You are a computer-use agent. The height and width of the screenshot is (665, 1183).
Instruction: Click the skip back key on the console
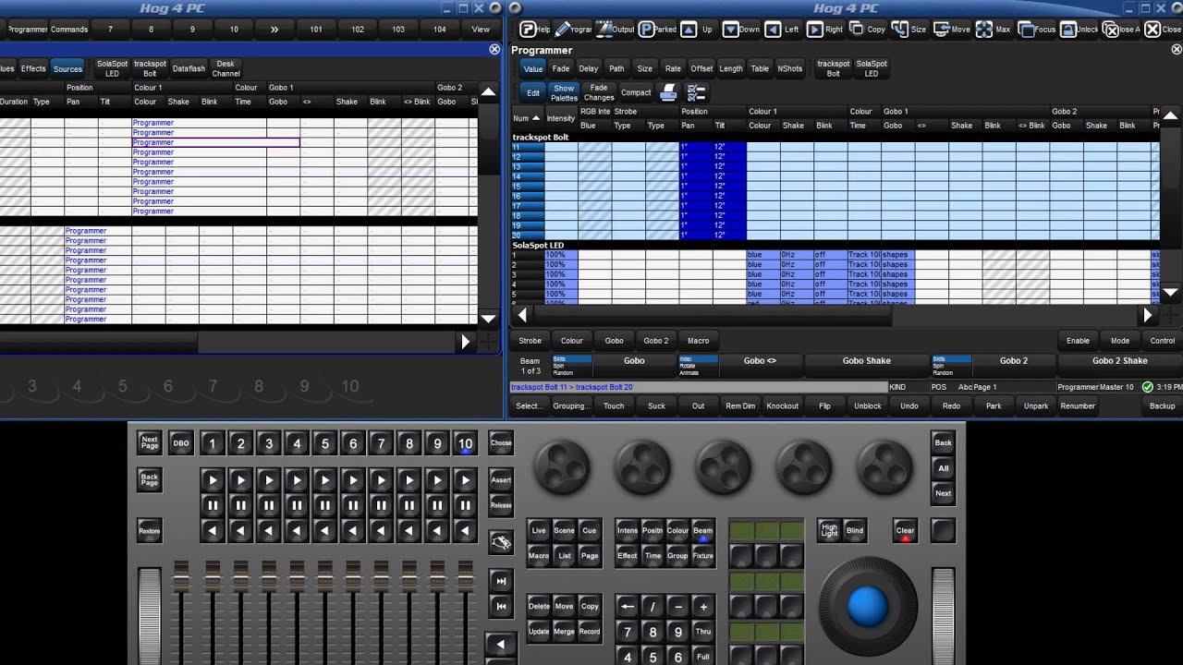click(501, 606)
